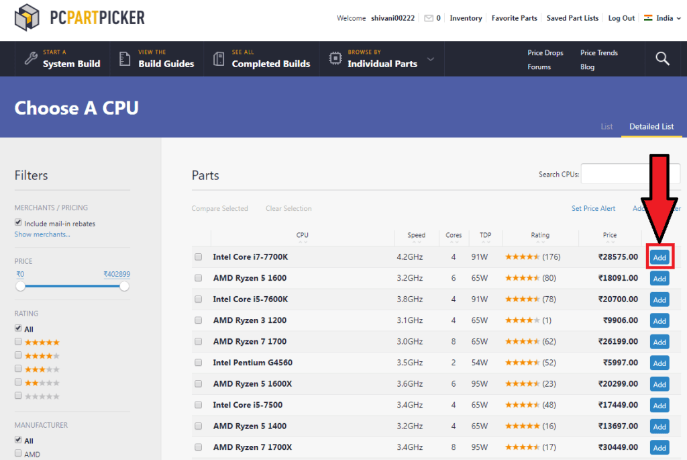Image resolution: width=687 pixels, height=460 pixels.
Task: Open Favorite Parts
Action: click(x=514, y=18)
